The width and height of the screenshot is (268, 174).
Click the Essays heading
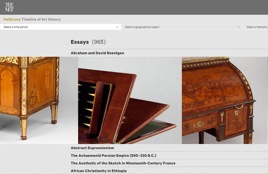[80, 42]
